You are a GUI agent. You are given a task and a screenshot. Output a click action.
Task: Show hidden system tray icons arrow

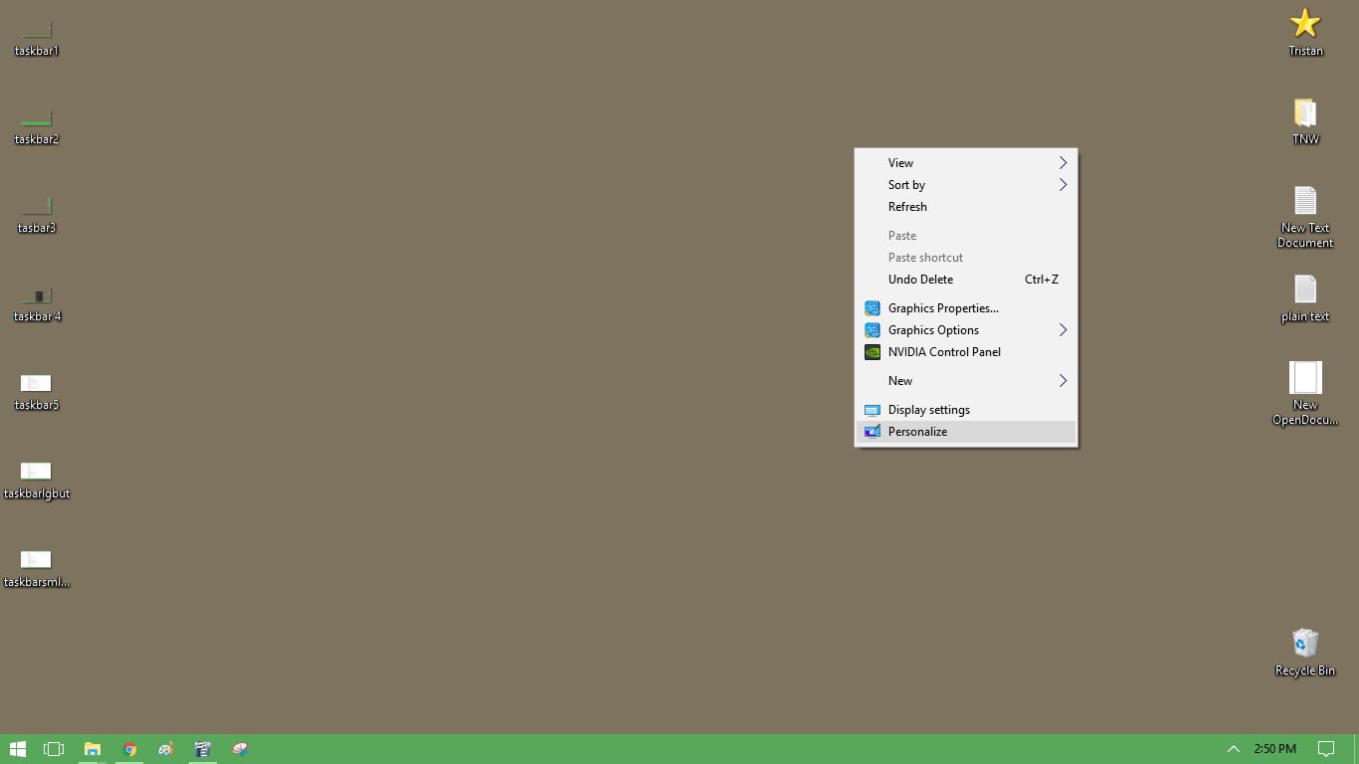coord(1233,749)
